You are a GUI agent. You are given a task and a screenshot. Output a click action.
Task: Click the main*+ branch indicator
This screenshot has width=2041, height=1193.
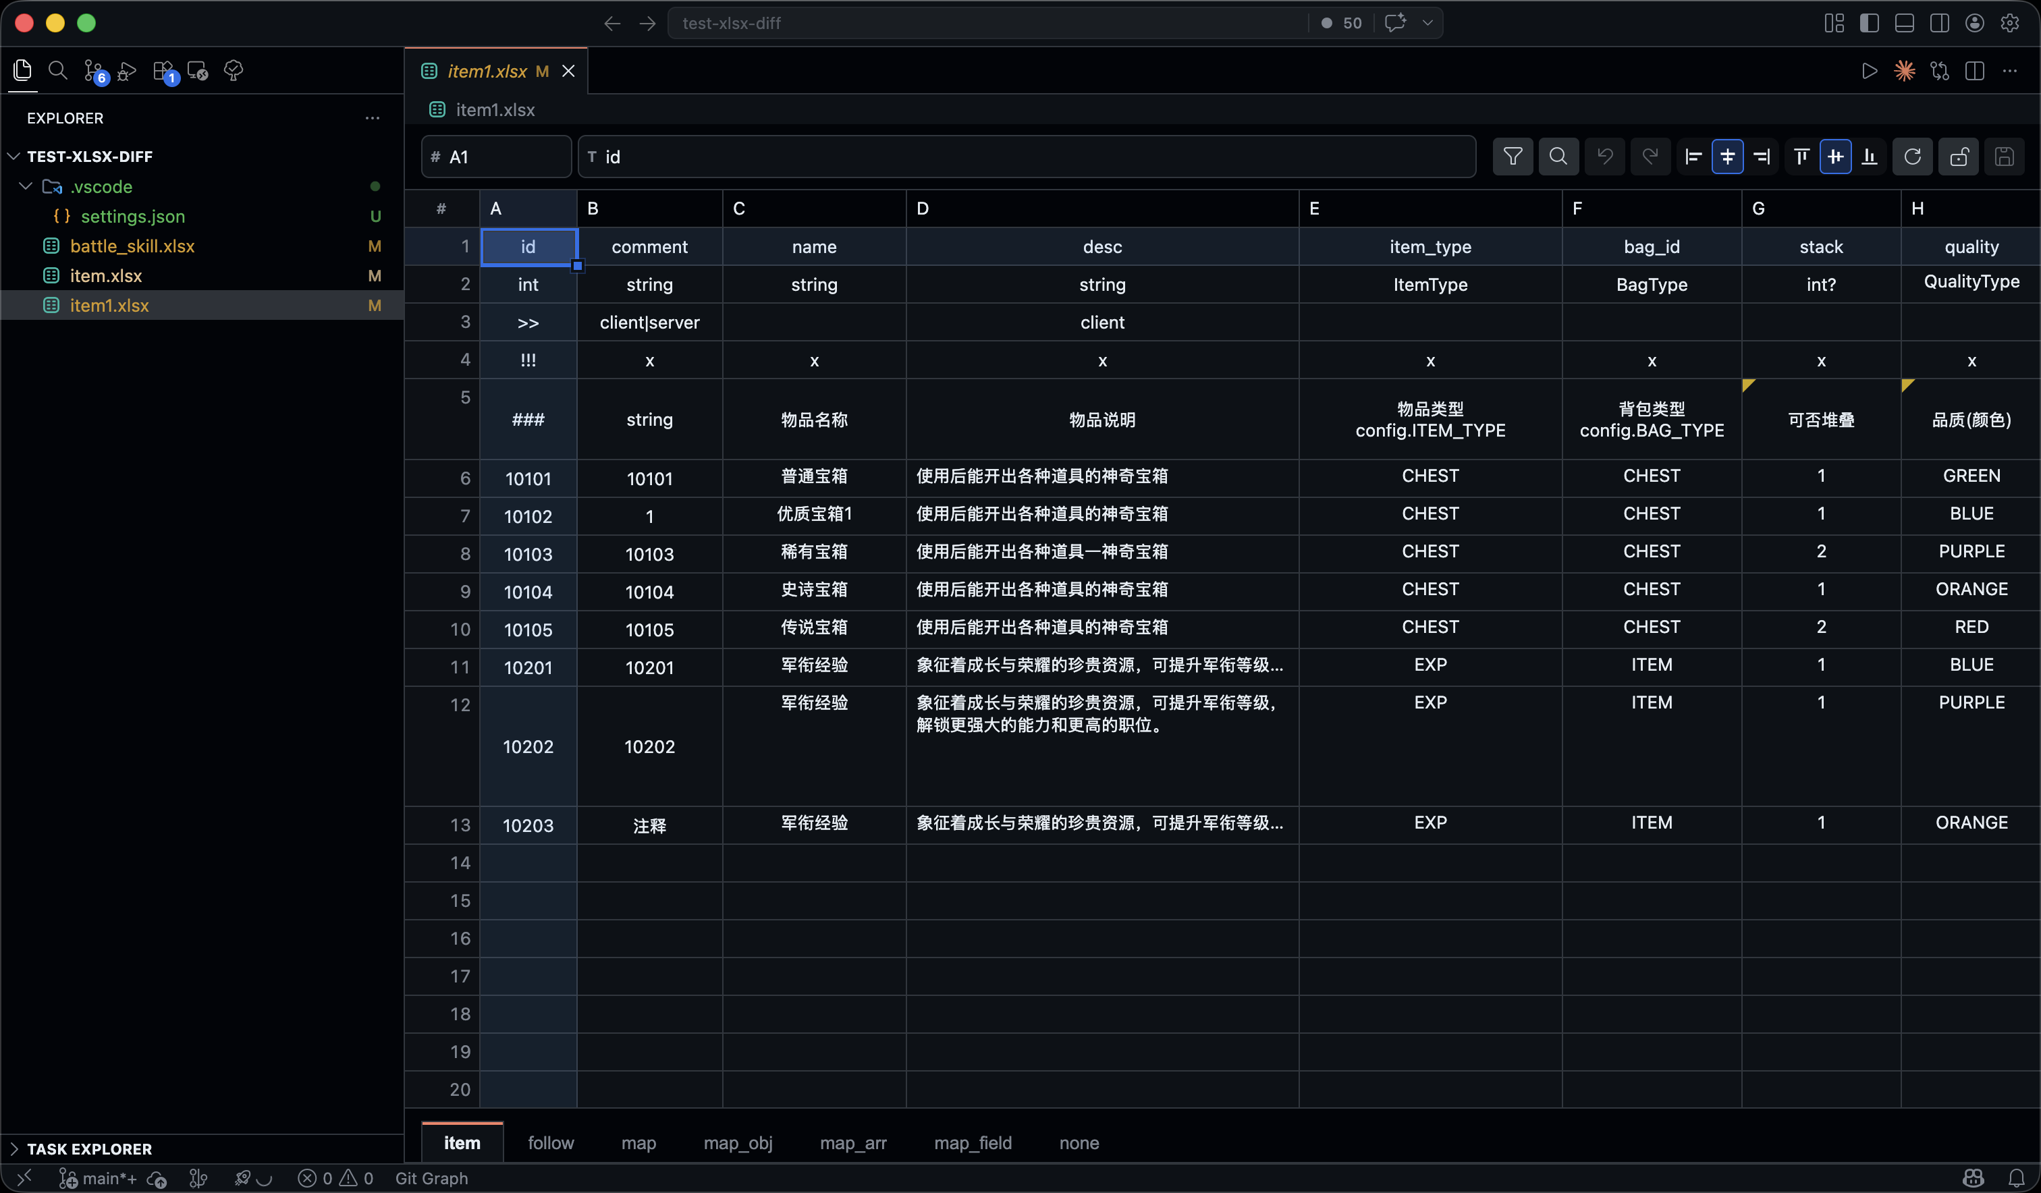(99, 1178)
